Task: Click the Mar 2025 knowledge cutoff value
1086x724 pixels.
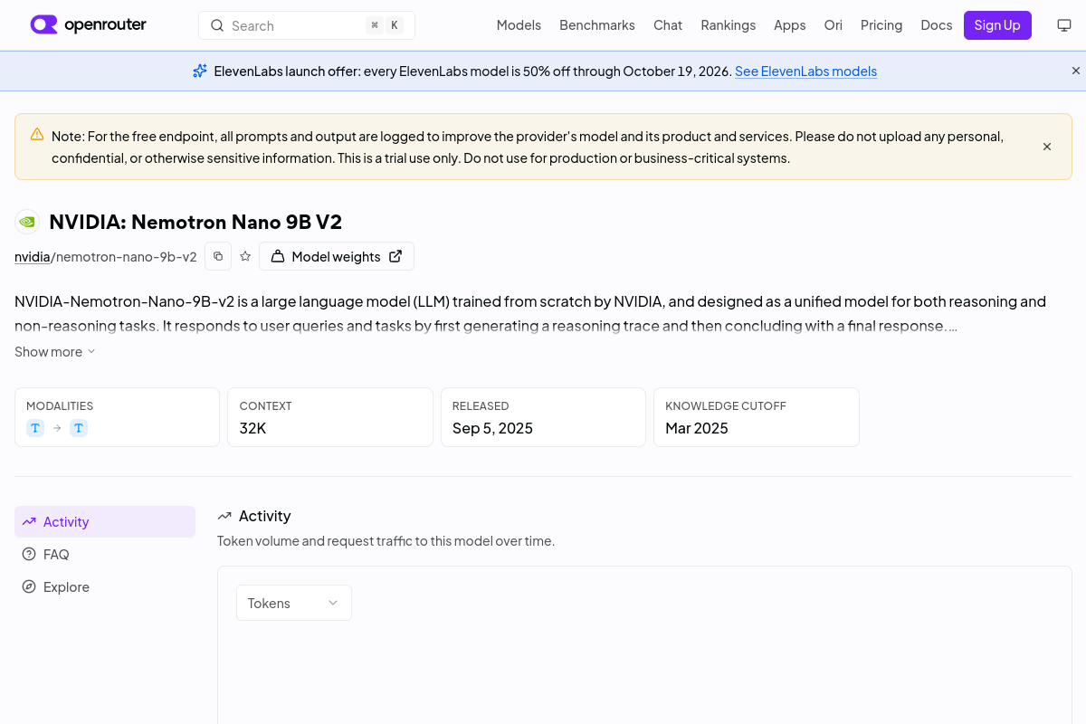Action: coord(697,428)
